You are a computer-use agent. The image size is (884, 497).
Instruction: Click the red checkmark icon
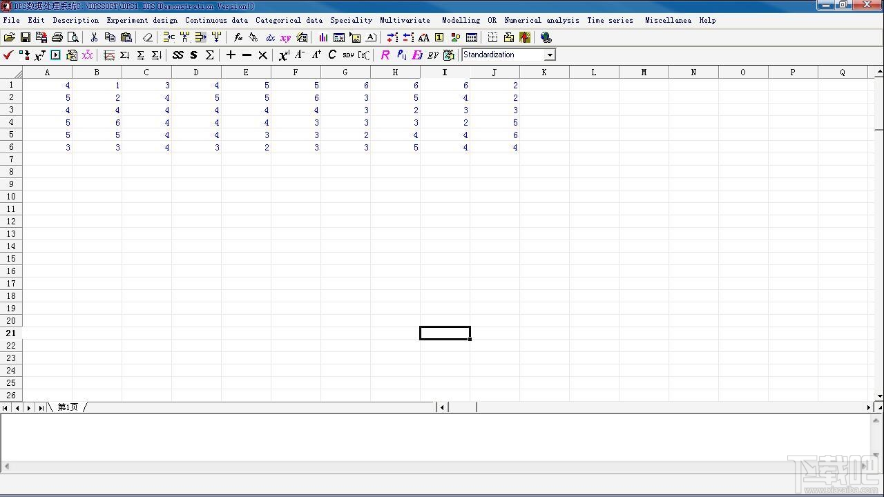8,55
